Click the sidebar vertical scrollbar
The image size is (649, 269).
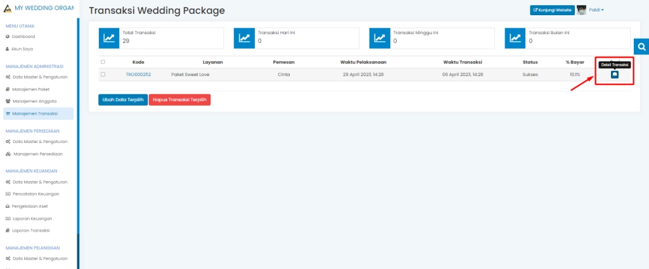point(78,127)
